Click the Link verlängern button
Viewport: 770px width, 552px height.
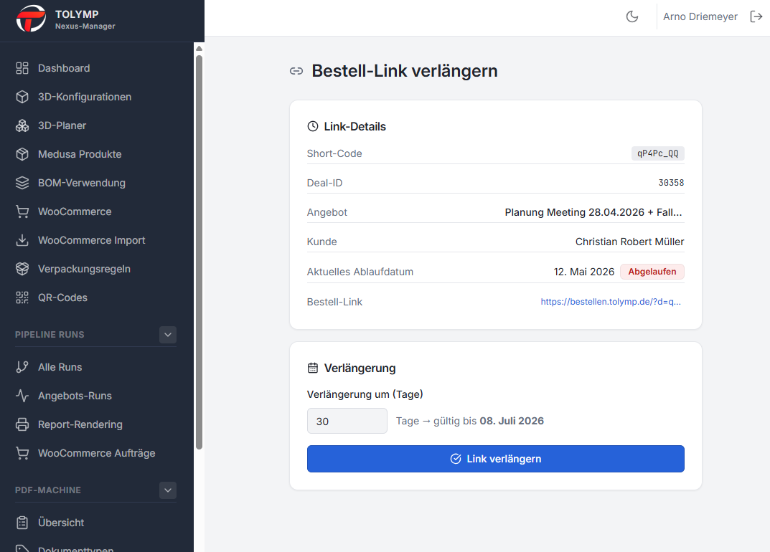point(495,459)
